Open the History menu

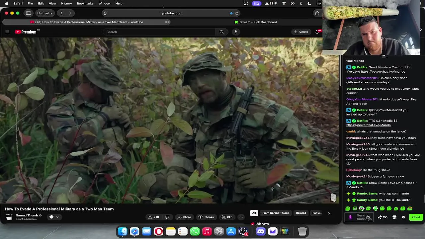66,3
